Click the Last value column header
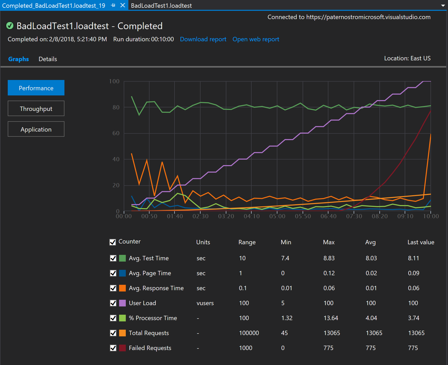The image size is (448, 365). tap(421, 242)
